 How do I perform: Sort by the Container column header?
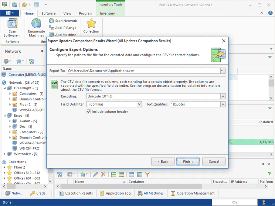pyautogui.click(x=169, y=182)
